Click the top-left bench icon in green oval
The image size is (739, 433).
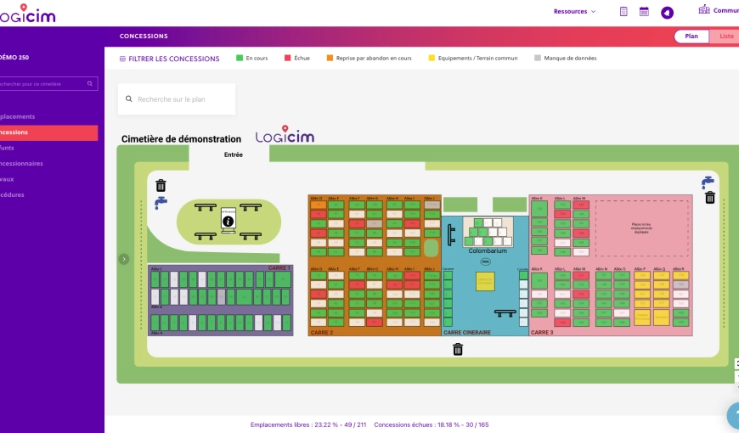coord(206,207)
